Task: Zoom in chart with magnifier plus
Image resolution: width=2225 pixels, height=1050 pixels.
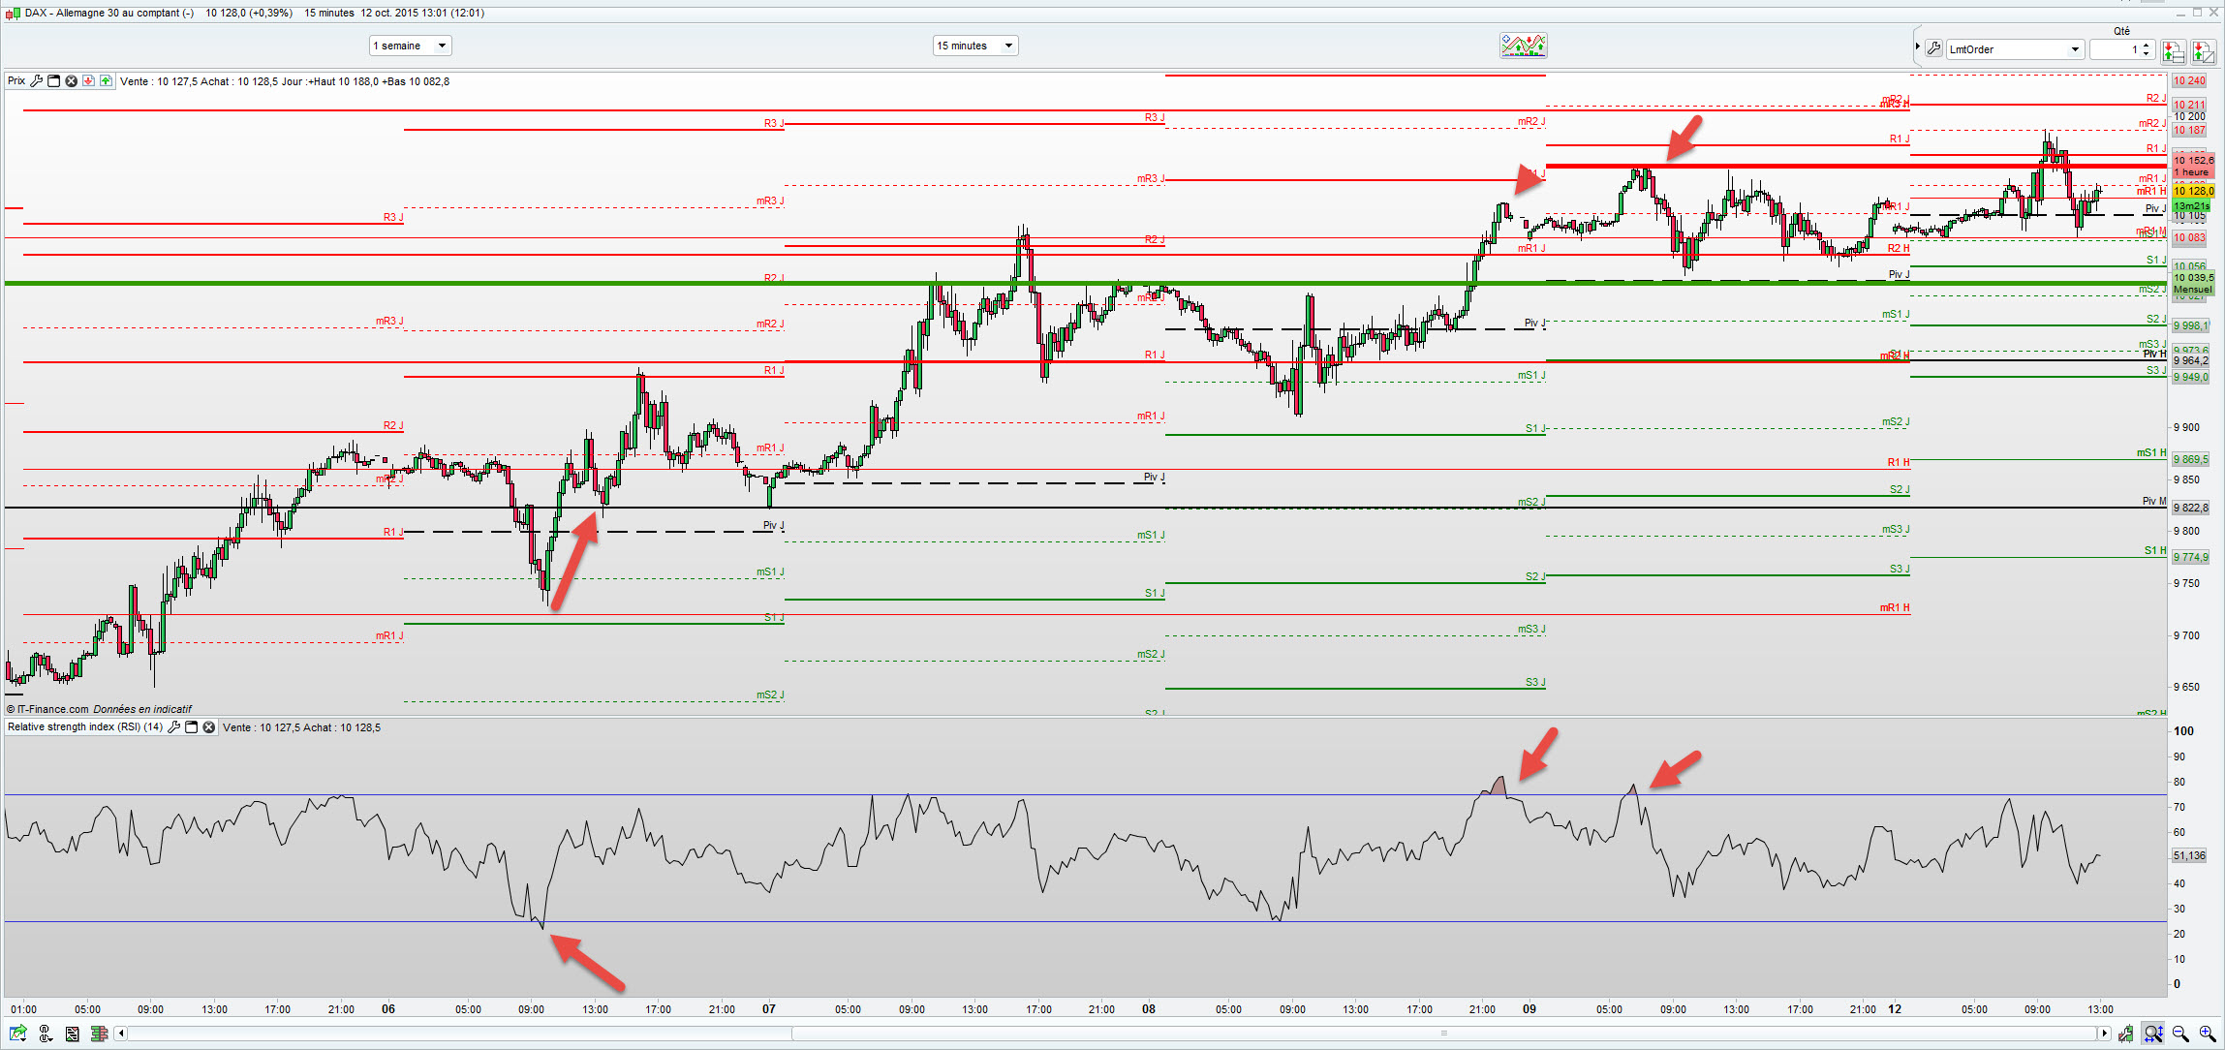Action: [2208, 1034]
